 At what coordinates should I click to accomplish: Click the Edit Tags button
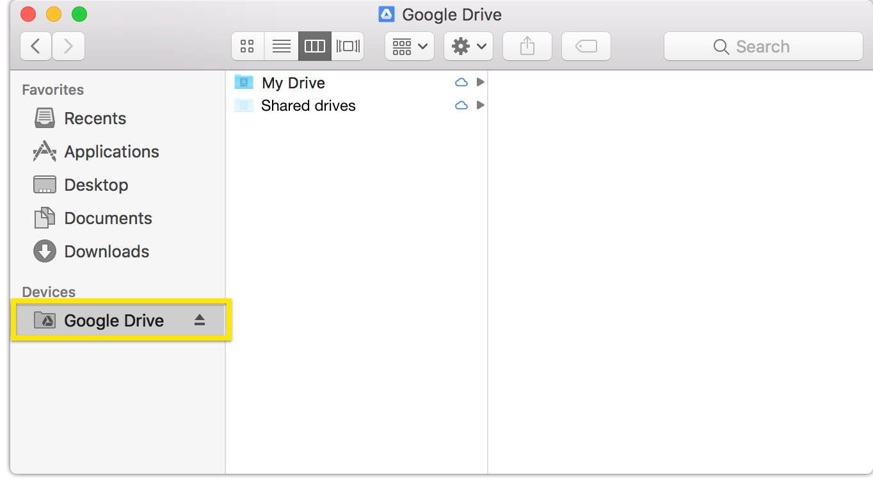click(x=586, y=46)
